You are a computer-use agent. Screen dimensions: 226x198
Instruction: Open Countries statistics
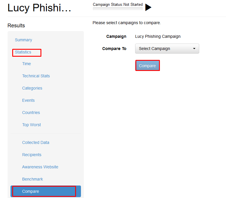click(31, 113)
